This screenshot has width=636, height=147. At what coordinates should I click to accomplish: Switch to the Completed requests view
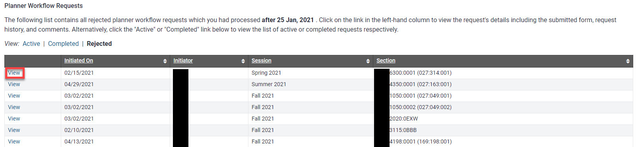pyautogui.click(x=63, y=44)
